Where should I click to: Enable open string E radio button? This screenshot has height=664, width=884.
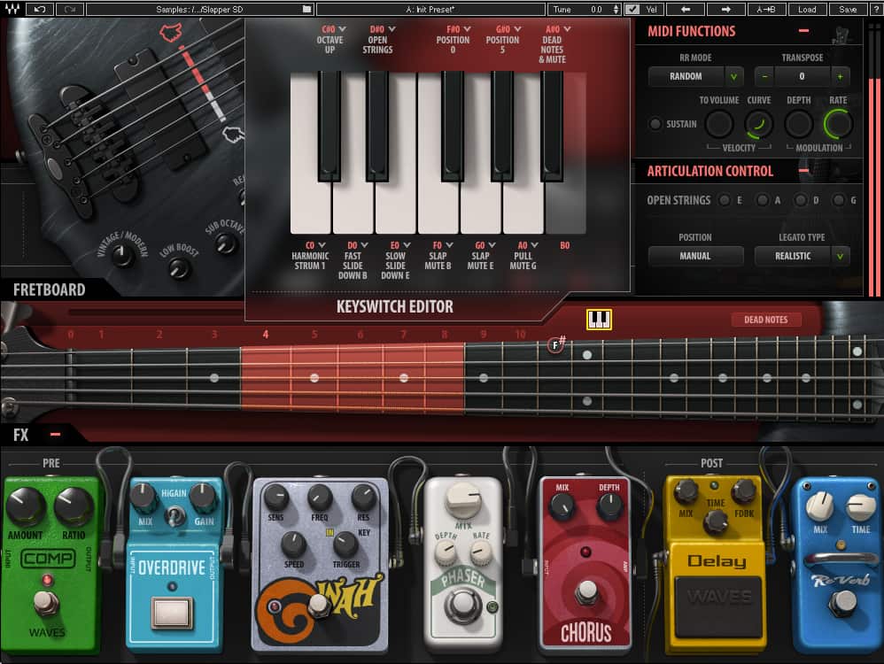[724, 201]
